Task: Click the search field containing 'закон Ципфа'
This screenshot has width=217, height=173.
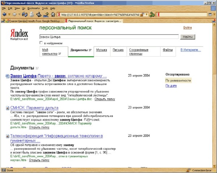Action: click(109, 37)
